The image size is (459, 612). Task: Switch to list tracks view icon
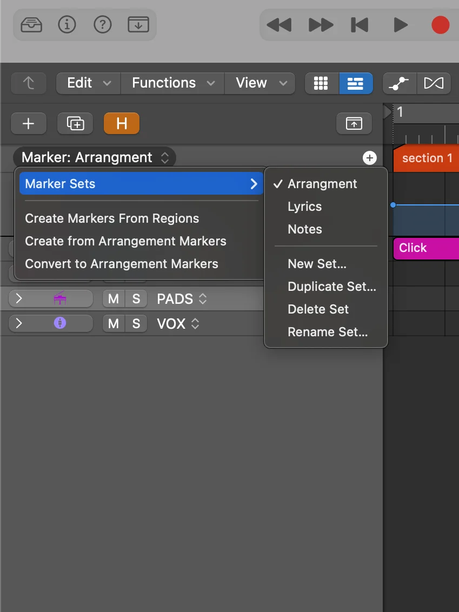(x=356, y=83)
